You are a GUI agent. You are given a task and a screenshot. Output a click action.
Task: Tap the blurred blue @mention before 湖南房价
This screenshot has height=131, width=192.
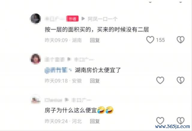tap(58, 70)
